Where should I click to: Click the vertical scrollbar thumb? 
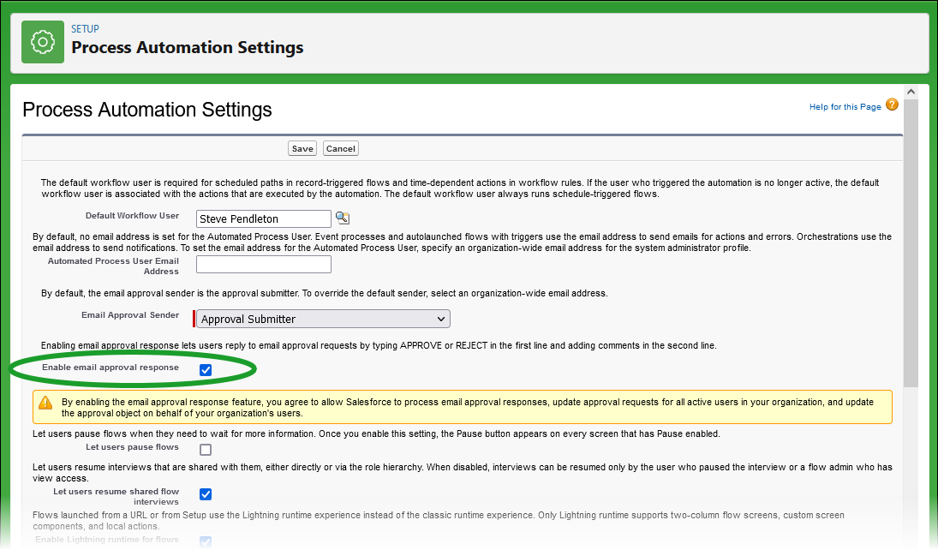coord(911,240)
